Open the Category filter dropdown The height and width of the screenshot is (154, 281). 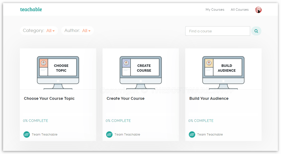click(x=39, y=30)
